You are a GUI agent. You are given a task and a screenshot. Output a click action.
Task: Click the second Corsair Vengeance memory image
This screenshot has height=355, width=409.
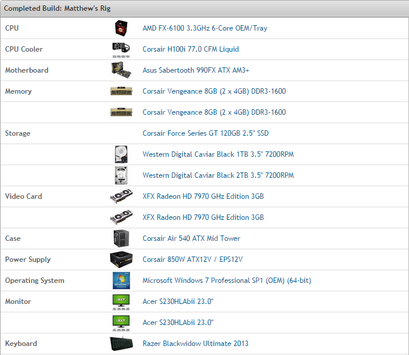point(121,112)
